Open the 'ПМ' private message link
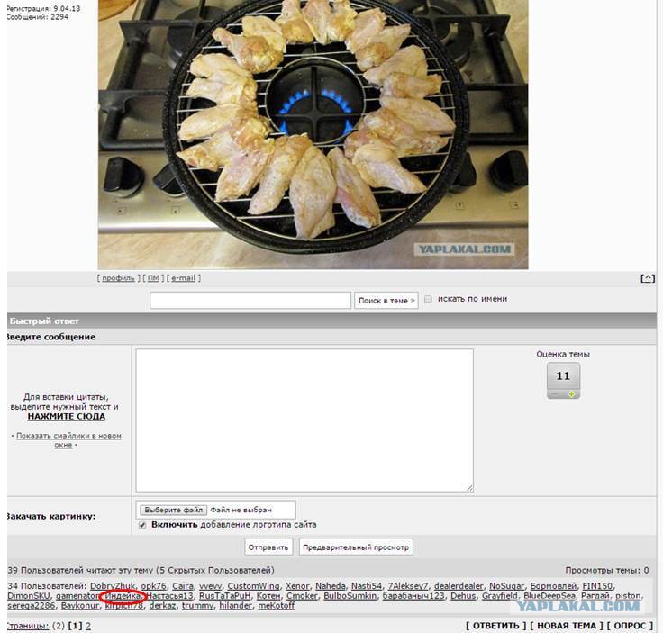 click(x=153, y=278)
